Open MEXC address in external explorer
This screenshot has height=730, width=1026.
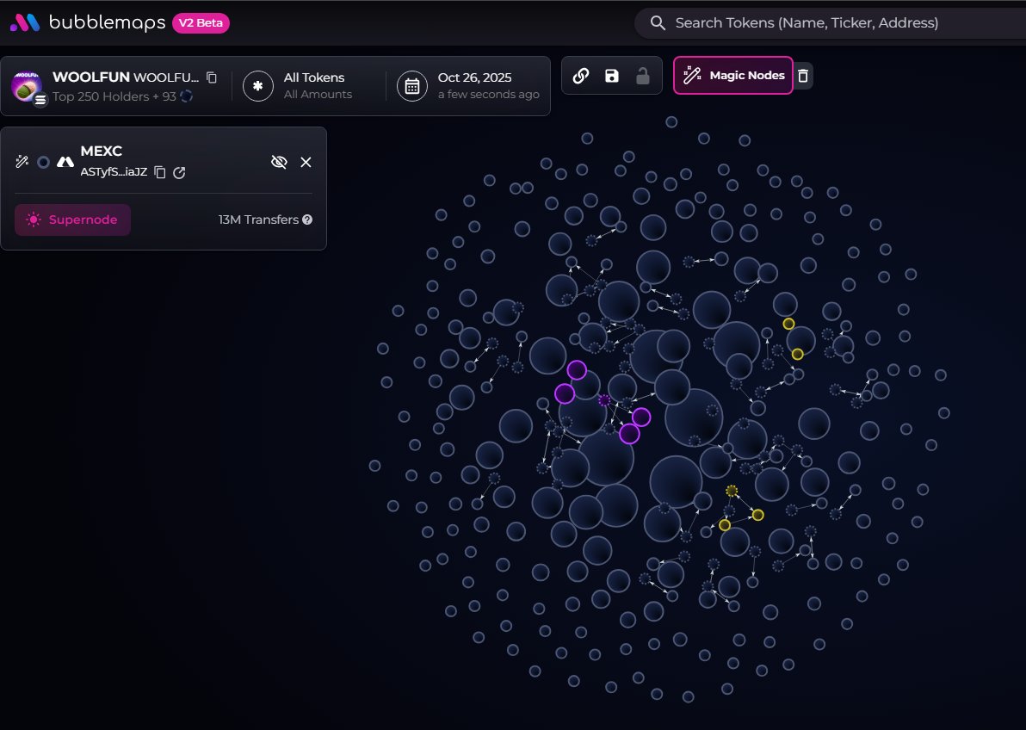pyautogui.click(x=179, y=172)
